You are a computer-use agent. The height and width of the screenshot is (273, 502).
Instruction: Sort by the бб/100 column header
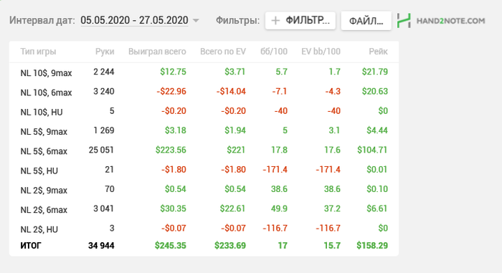274,52
